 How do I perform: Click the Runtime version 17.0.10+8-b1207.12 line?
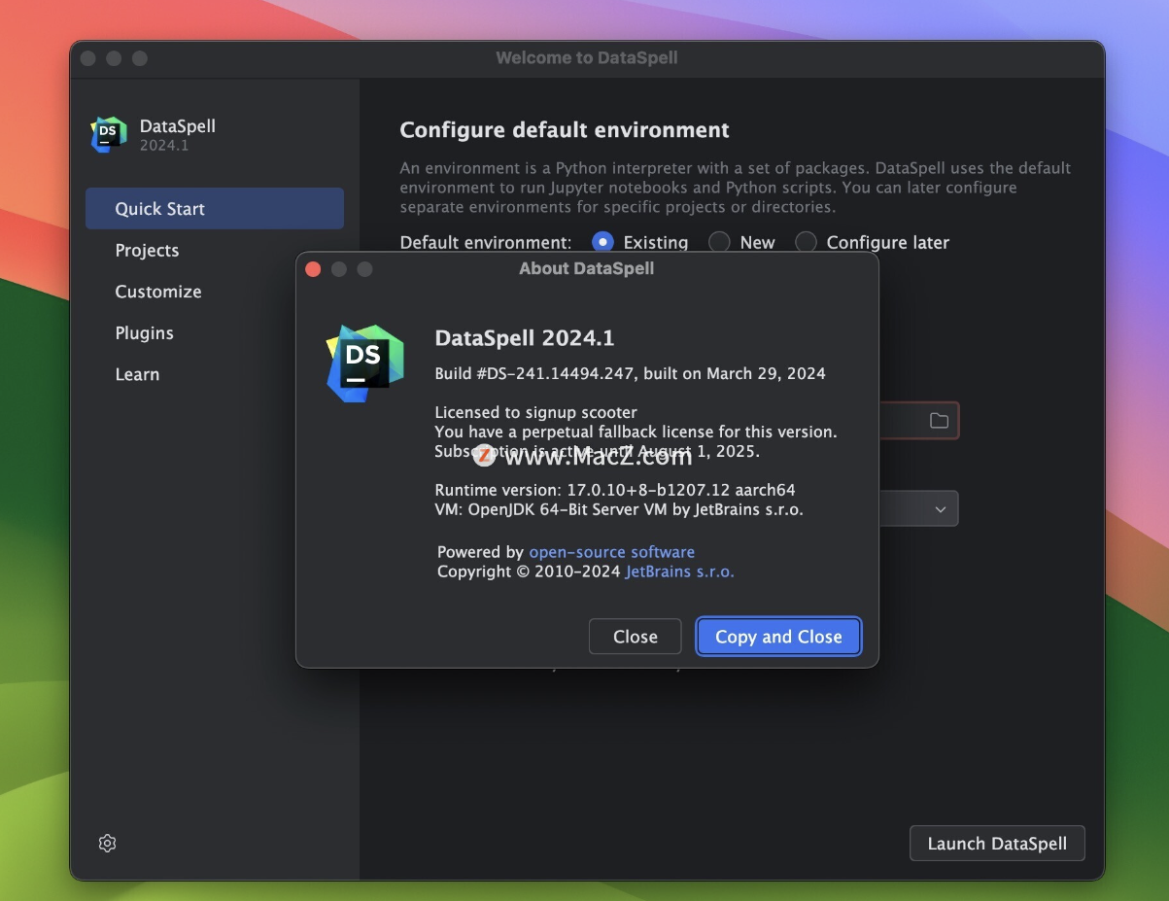point(615,490)
